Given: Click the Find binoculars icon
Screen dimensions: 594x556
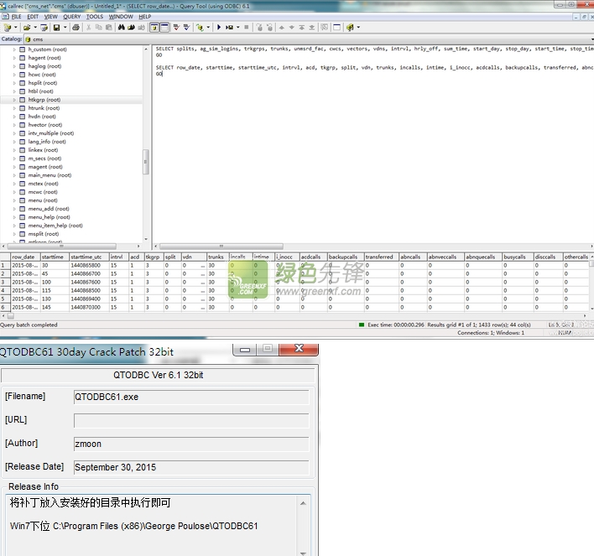Looking at the screenshot, I should point(121,28).
